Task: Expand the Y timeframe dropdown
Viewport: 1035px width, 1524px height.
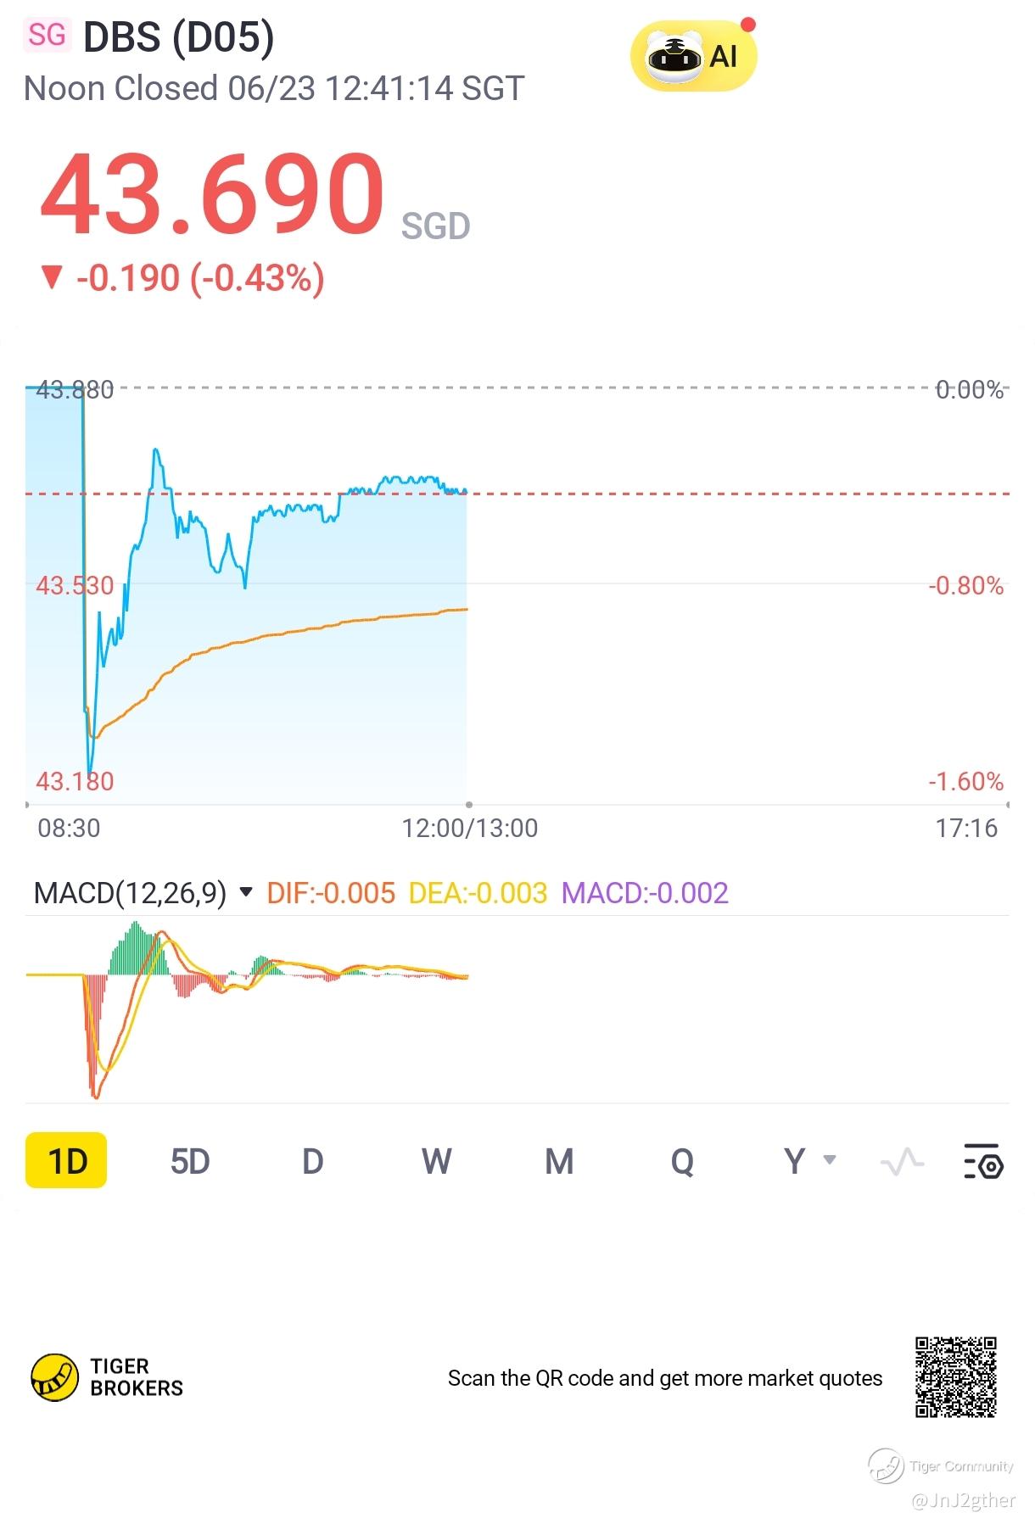Action: pyautogui.click(x=809, y=1161)
